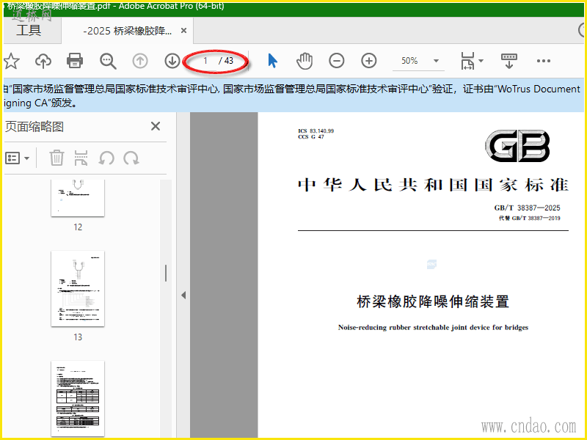Click the GB logo on page
Screen dimensions: 587x440
pyautogui.click(x=517, y=146)
